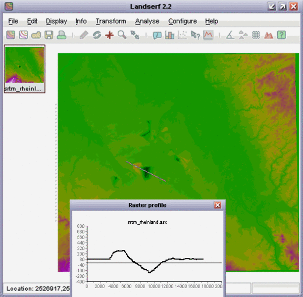The height and width of the screenshot is (297, 303).
Task: Select the magnifying glass zoom tool
Action: pyautogui.click(x=122, y=35)
